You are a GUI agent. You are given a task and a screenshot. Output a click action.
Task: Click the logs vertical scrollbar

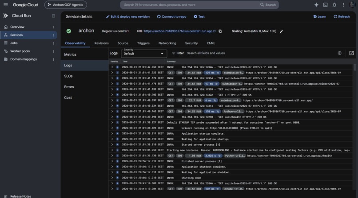(x=354, y=67)
